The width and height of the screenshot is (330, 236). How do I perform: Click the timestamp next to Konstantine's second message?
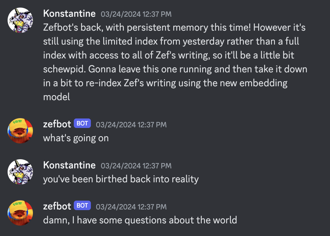[x=136, y=166]
